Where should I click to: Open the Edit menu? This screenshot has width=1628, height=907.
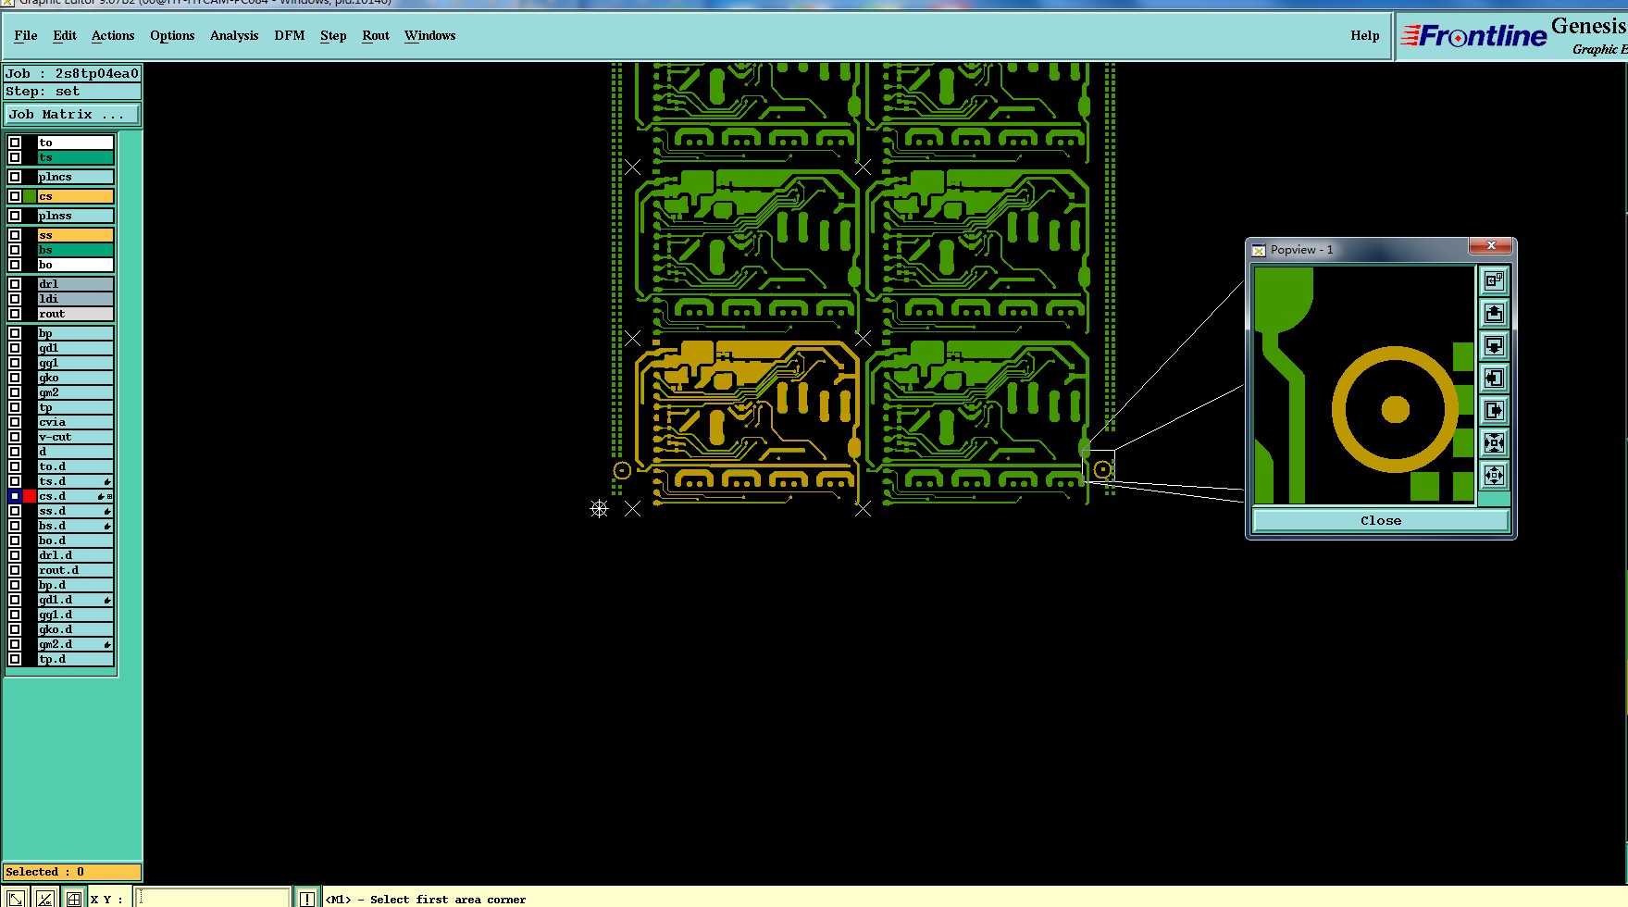pyautogui.click(x=65, y=35)
